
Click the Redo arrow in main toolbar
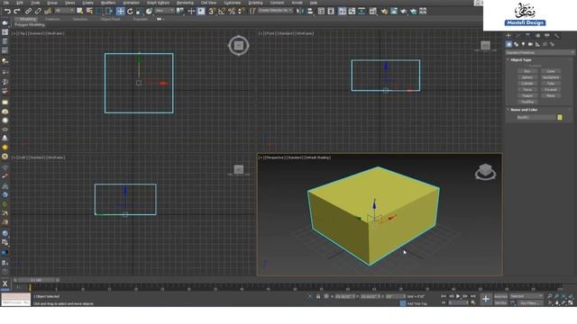pyautogui.click(x=16, y=12)
